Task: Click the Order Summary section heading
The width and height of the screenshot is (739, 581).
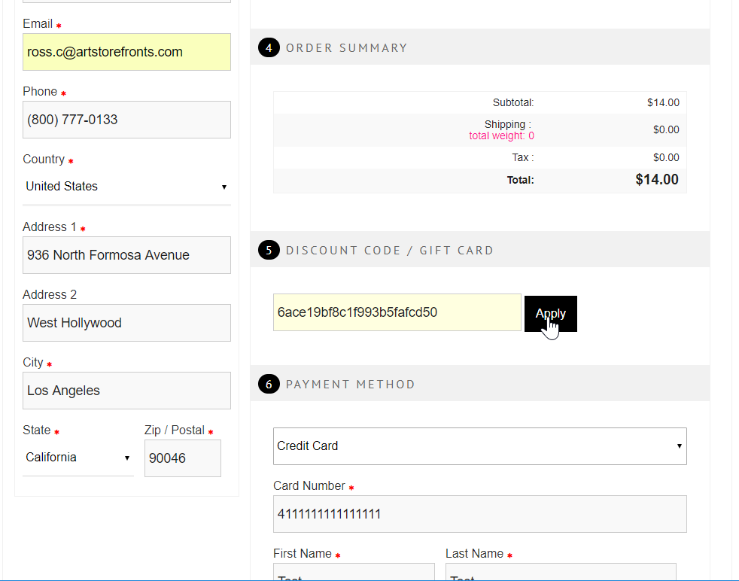Action: pyautogui.click(x=346, y=48)
